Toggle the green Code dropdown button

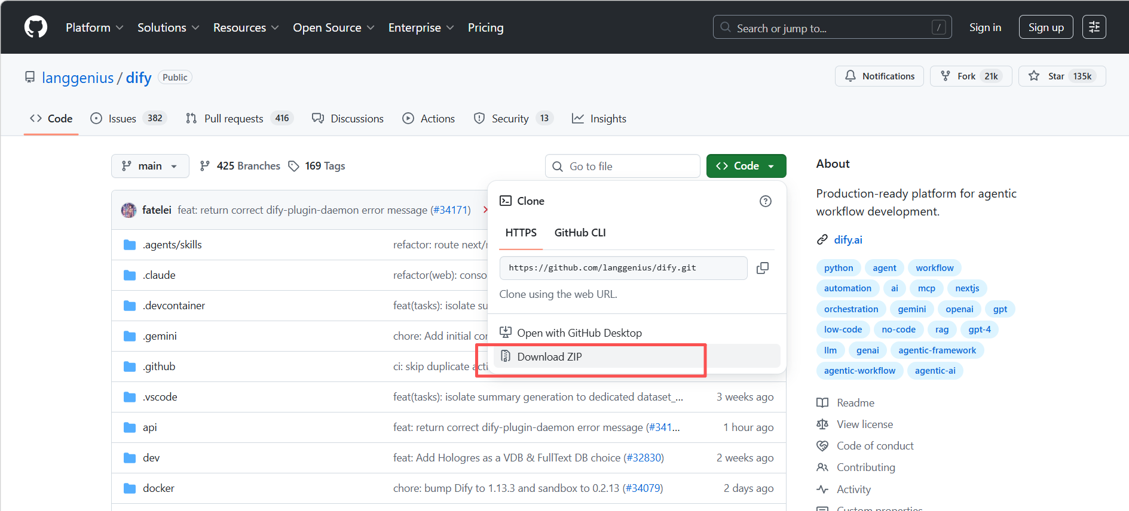pyautogui.click(x=746, y=166)
